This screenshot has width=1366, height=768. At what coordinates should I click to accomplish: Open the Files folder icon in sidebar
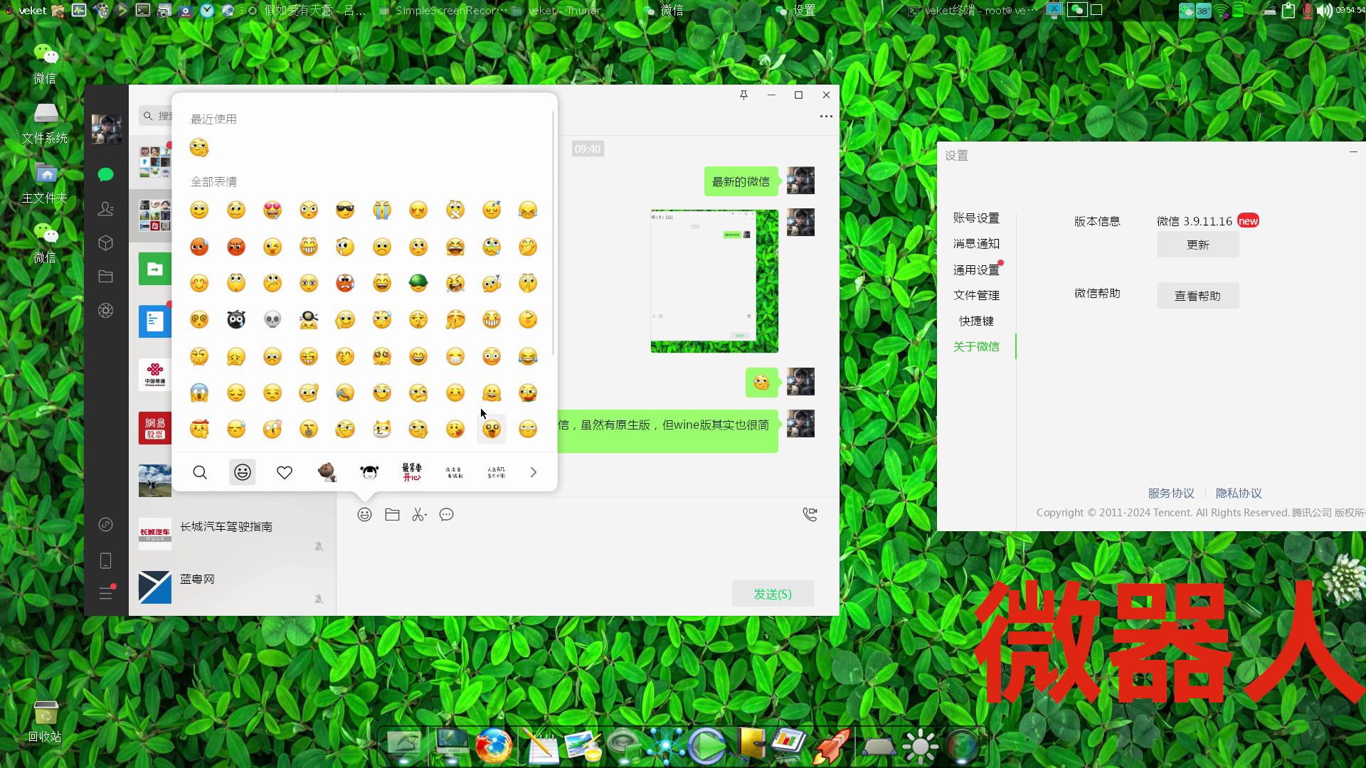coord(106,276)
